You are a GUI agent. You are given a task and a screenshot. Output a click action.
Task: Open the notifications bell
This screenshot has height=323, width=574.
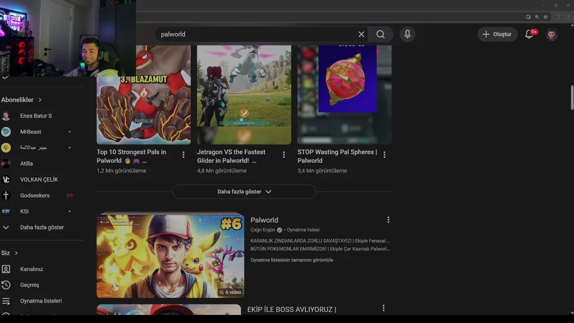coord(529,35)
